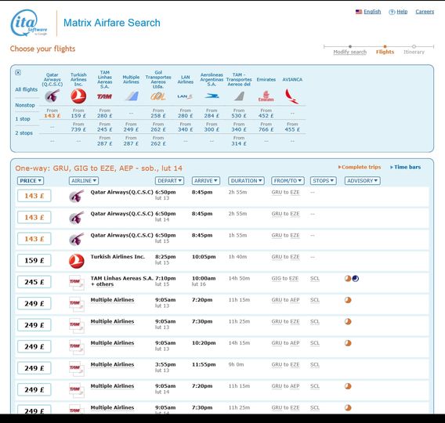445x423 pixels.
Task: Choose the Emirates logo in matrix
Action: [x=266, y=96]
